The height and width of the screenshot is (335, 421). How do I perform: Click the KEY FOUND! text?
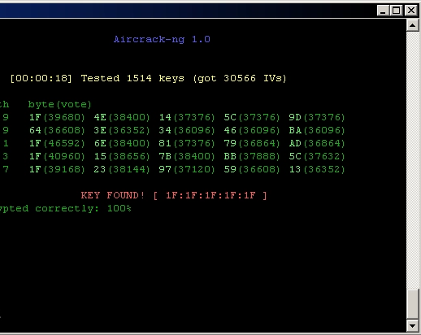click(113, 195)
